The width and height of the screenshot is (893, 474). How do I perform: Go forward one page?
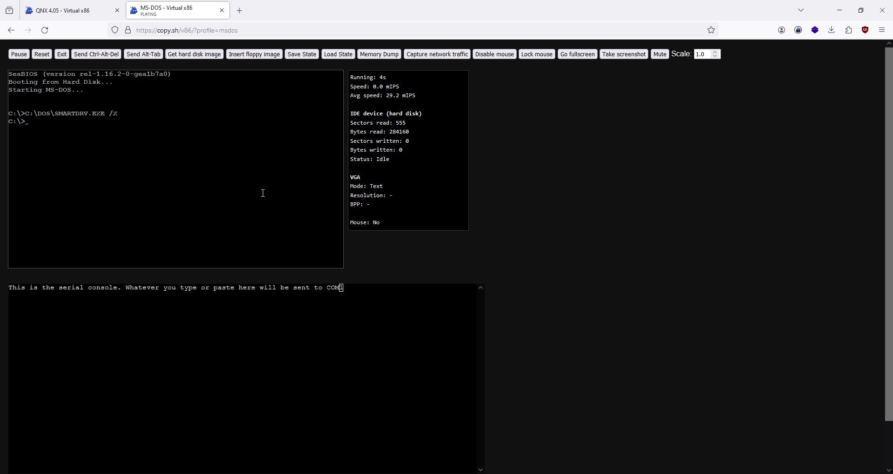[x=28, y=30]
